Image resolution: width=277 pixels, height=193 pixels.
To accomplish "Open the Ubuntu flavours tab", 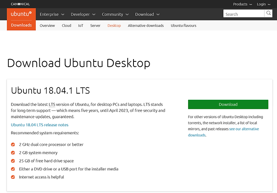I will tap(184, 26).
